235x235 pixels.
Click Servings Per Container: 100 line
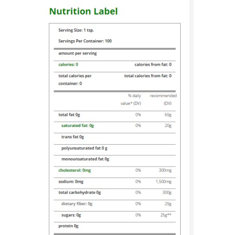tap(85, 41)
